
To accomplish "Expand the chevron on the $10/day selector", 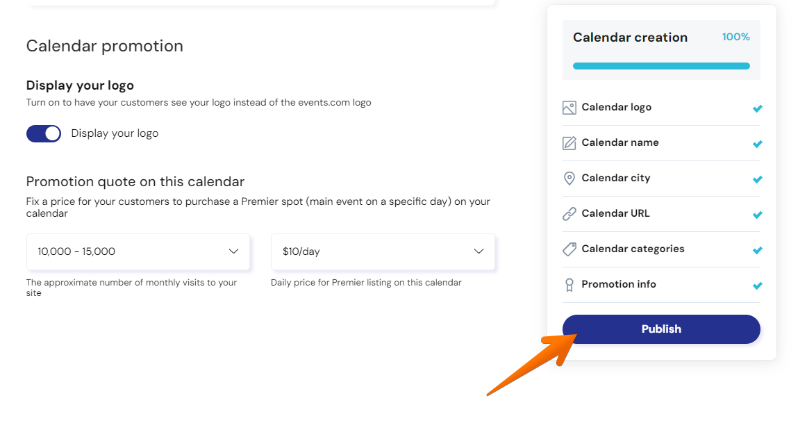I will coord(479,251).
